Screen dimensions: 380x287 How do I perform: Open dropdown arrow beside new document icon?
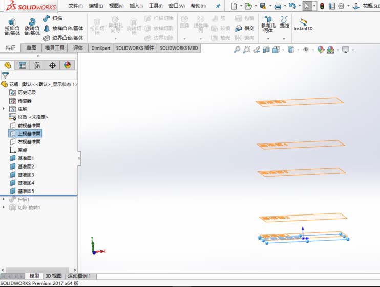(241, 6)
